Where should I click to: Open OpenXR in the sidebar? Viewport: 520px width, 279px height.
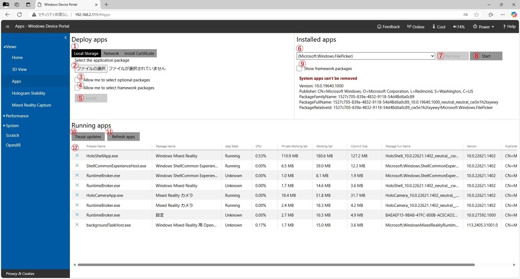[x=13, y=145]
